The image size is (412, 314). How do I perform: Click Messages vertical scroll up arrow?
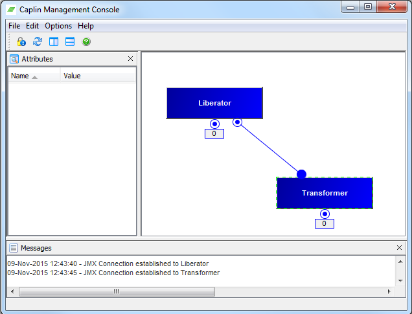click(400, 262)
